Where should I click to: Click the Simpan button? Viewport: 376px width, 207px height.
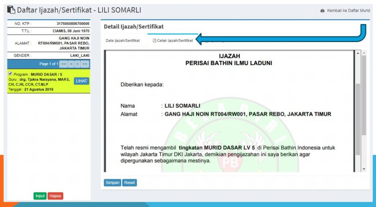coord(112,182)
